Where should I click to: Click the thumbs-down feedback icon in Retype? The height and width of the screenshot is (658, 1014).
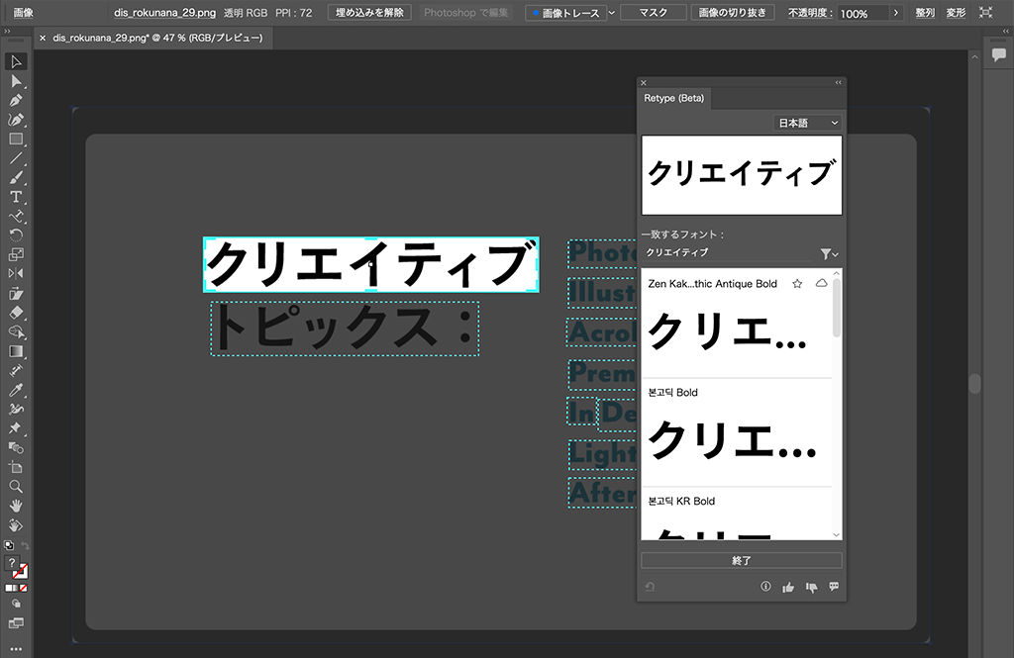click(x=811, y=587)
